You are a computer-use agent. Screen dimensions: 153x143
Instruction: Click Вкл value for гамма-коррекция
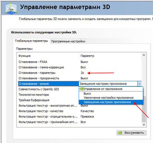coord(83,67)
